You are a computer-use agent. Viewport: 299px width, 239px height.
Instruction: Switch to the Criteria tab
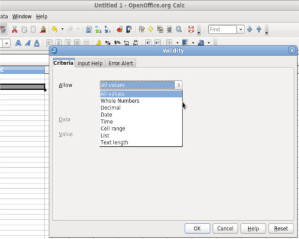coord(63,63)
